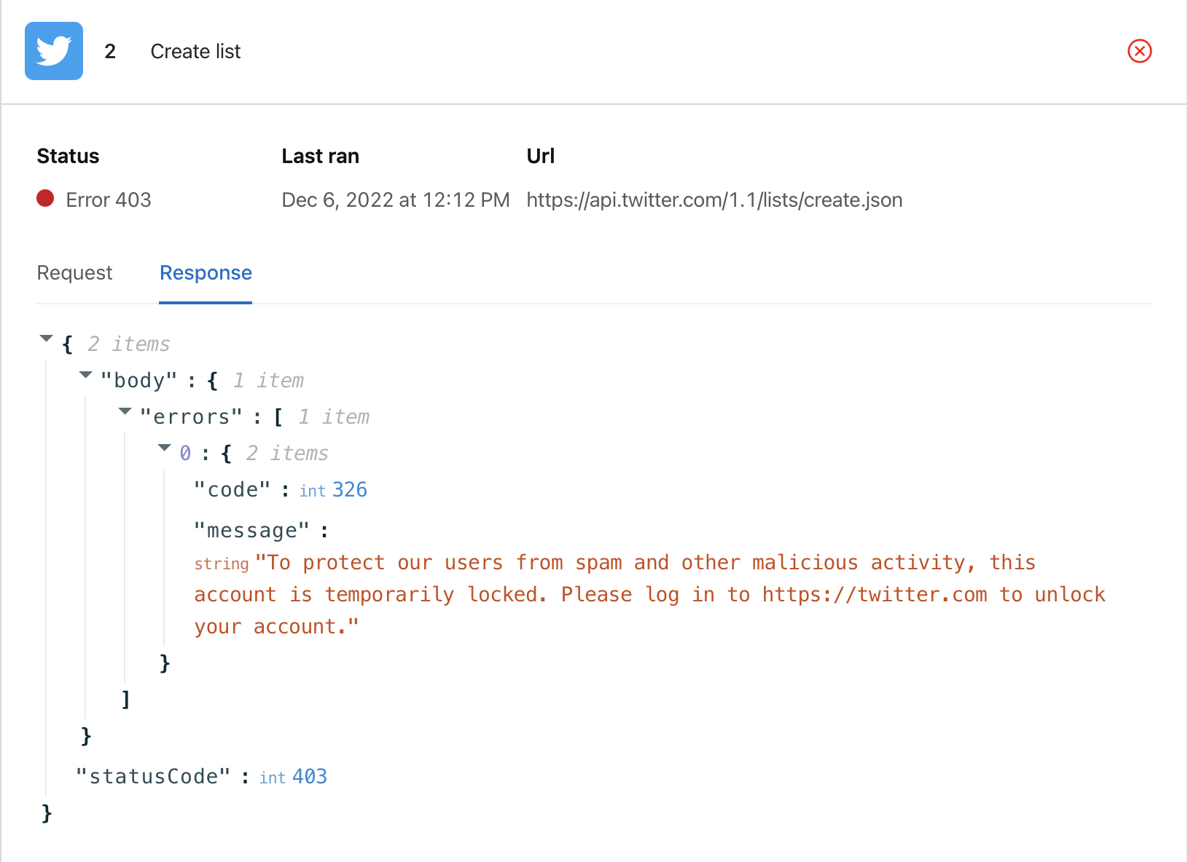The image size is (1188, 862).
Task: Click the Dec 6, 2022 last ran timestamp
Action: pyautogui.click(x=396, y=200)
